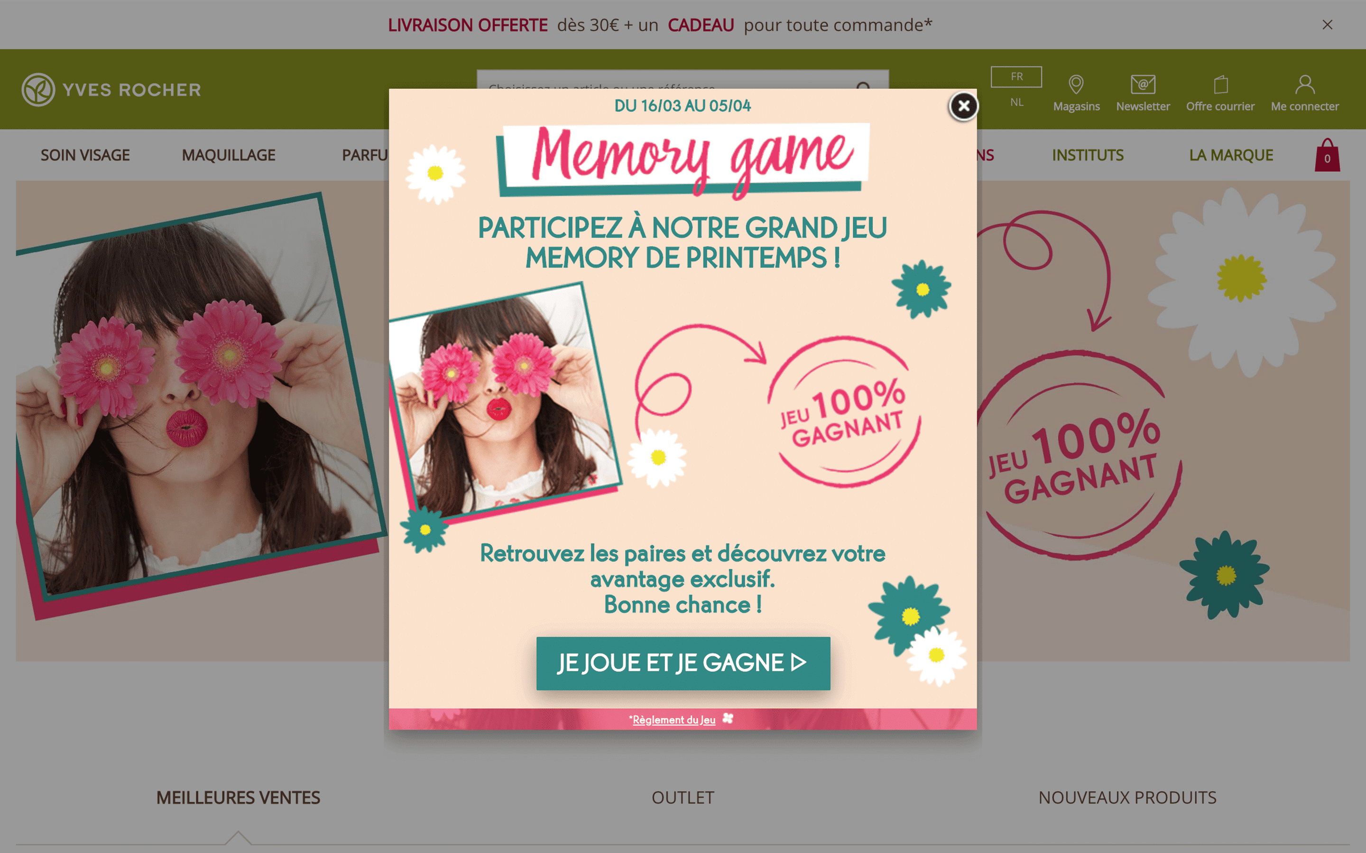Screen dimensions: 1366x853
Task: Click the Yves Rocher logo
Action: click(x=111, y=89)
